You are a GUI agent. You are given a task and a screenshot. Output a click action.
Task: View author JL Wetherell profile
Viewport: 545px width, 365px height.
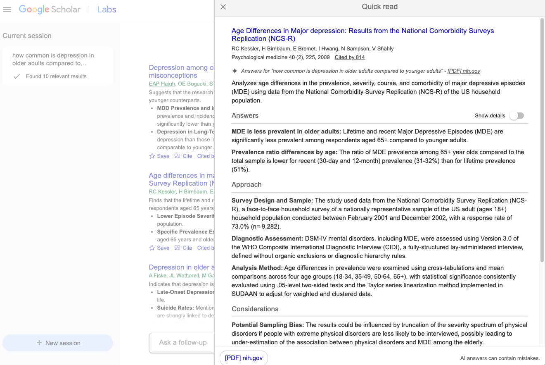coord(183,276)
